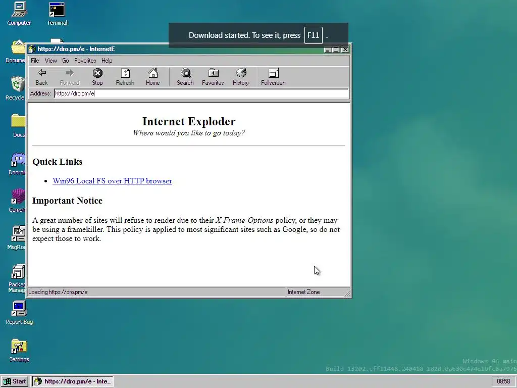Go to the Home page icon
This screenshot has height=388, width=517.
pyautogui.click(x=153, y=77)
